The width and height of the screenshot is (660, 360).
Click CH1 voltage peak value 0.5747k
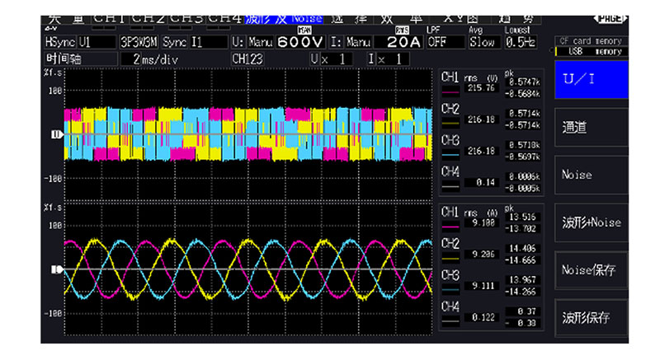point(523,82)
